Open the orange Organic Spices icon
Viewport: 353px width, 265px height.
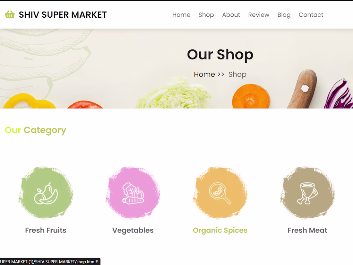pos(220,193)
